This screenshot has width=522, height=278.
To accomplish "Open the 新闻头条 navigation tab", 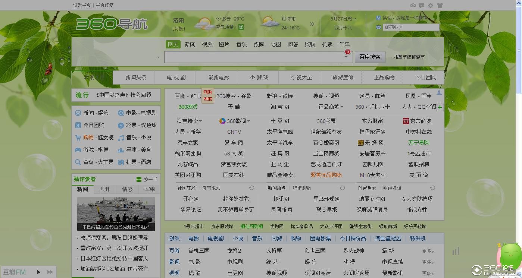I will [136, 78].
